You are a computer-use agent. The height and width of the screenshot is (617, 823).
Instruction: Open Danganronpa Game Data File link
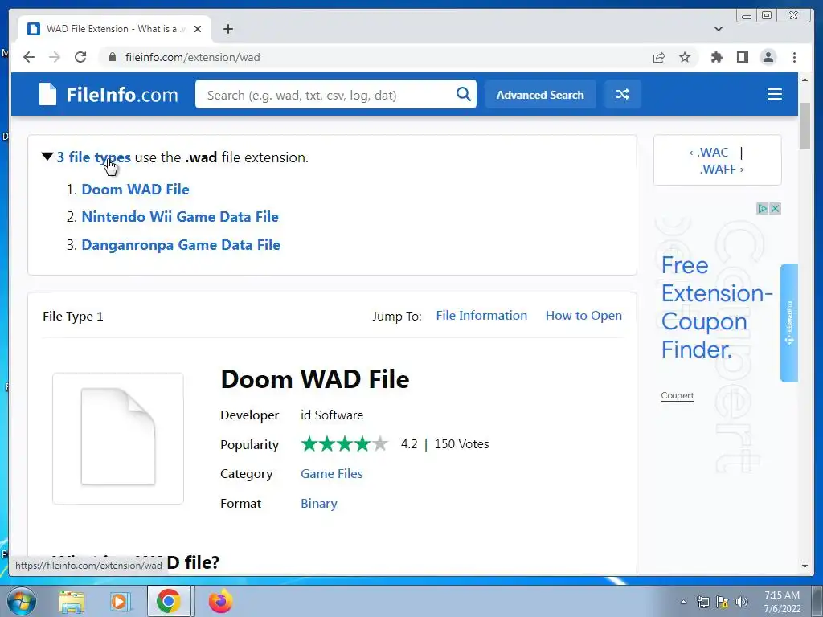(x=181, y=245)
